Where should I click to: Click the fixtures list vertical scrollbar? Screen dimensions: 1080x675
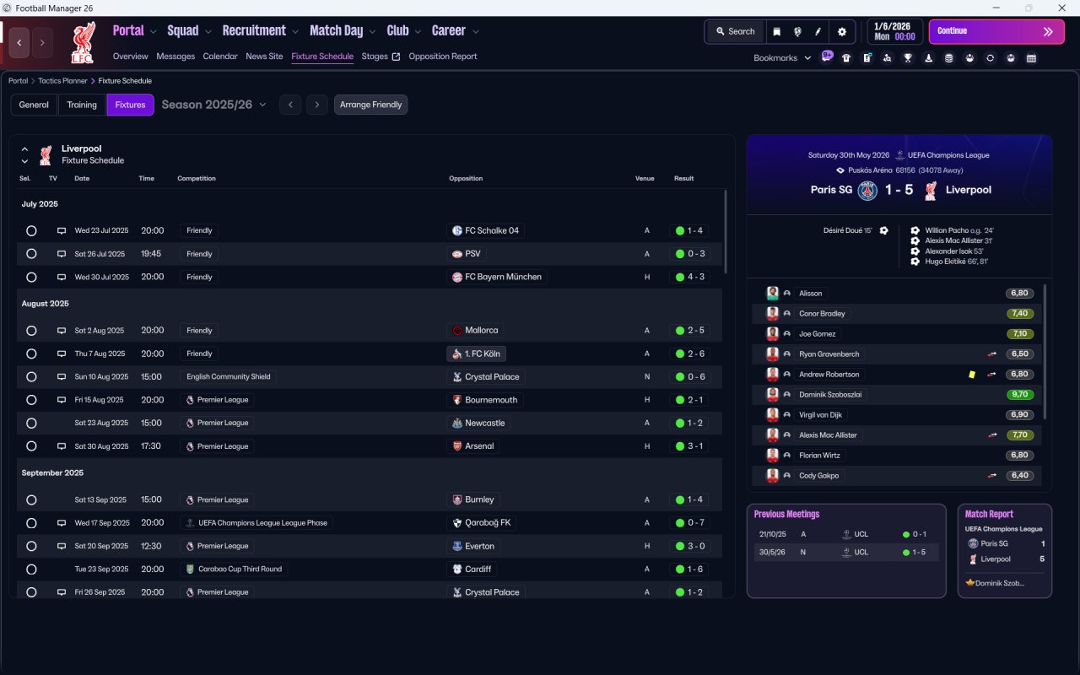tap(725, 231)
